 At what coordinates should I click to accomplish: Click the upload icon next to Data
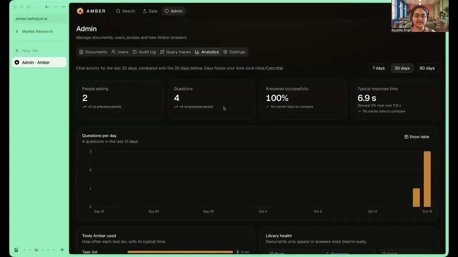(145, 11)
